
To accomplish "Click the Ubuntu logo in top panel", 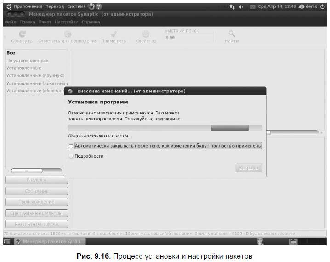I will [8, 7].
